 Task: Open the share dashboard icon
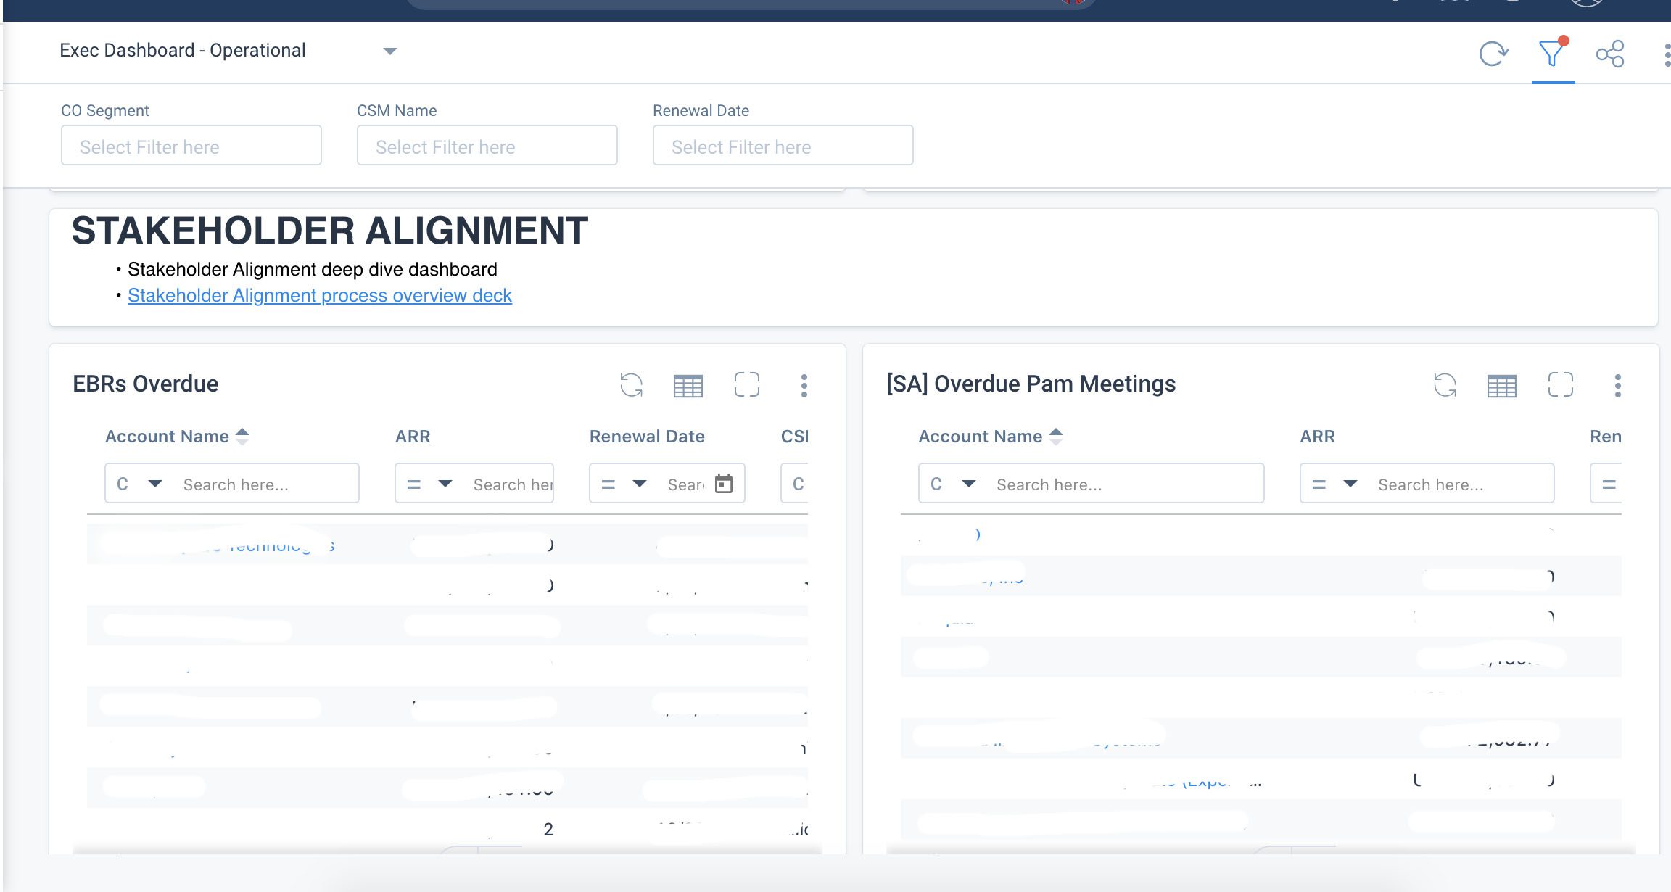click(x=1609, y=54)
